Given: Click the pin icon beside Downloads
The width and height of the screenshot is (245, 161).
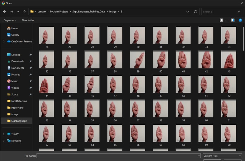Looking at the screenshot, I should tap(30, 61).
